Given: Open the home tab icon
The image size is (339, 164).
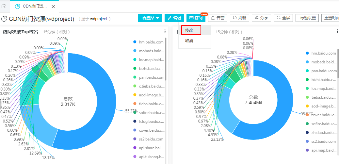Looking at the screenshot, I should 4,6.
